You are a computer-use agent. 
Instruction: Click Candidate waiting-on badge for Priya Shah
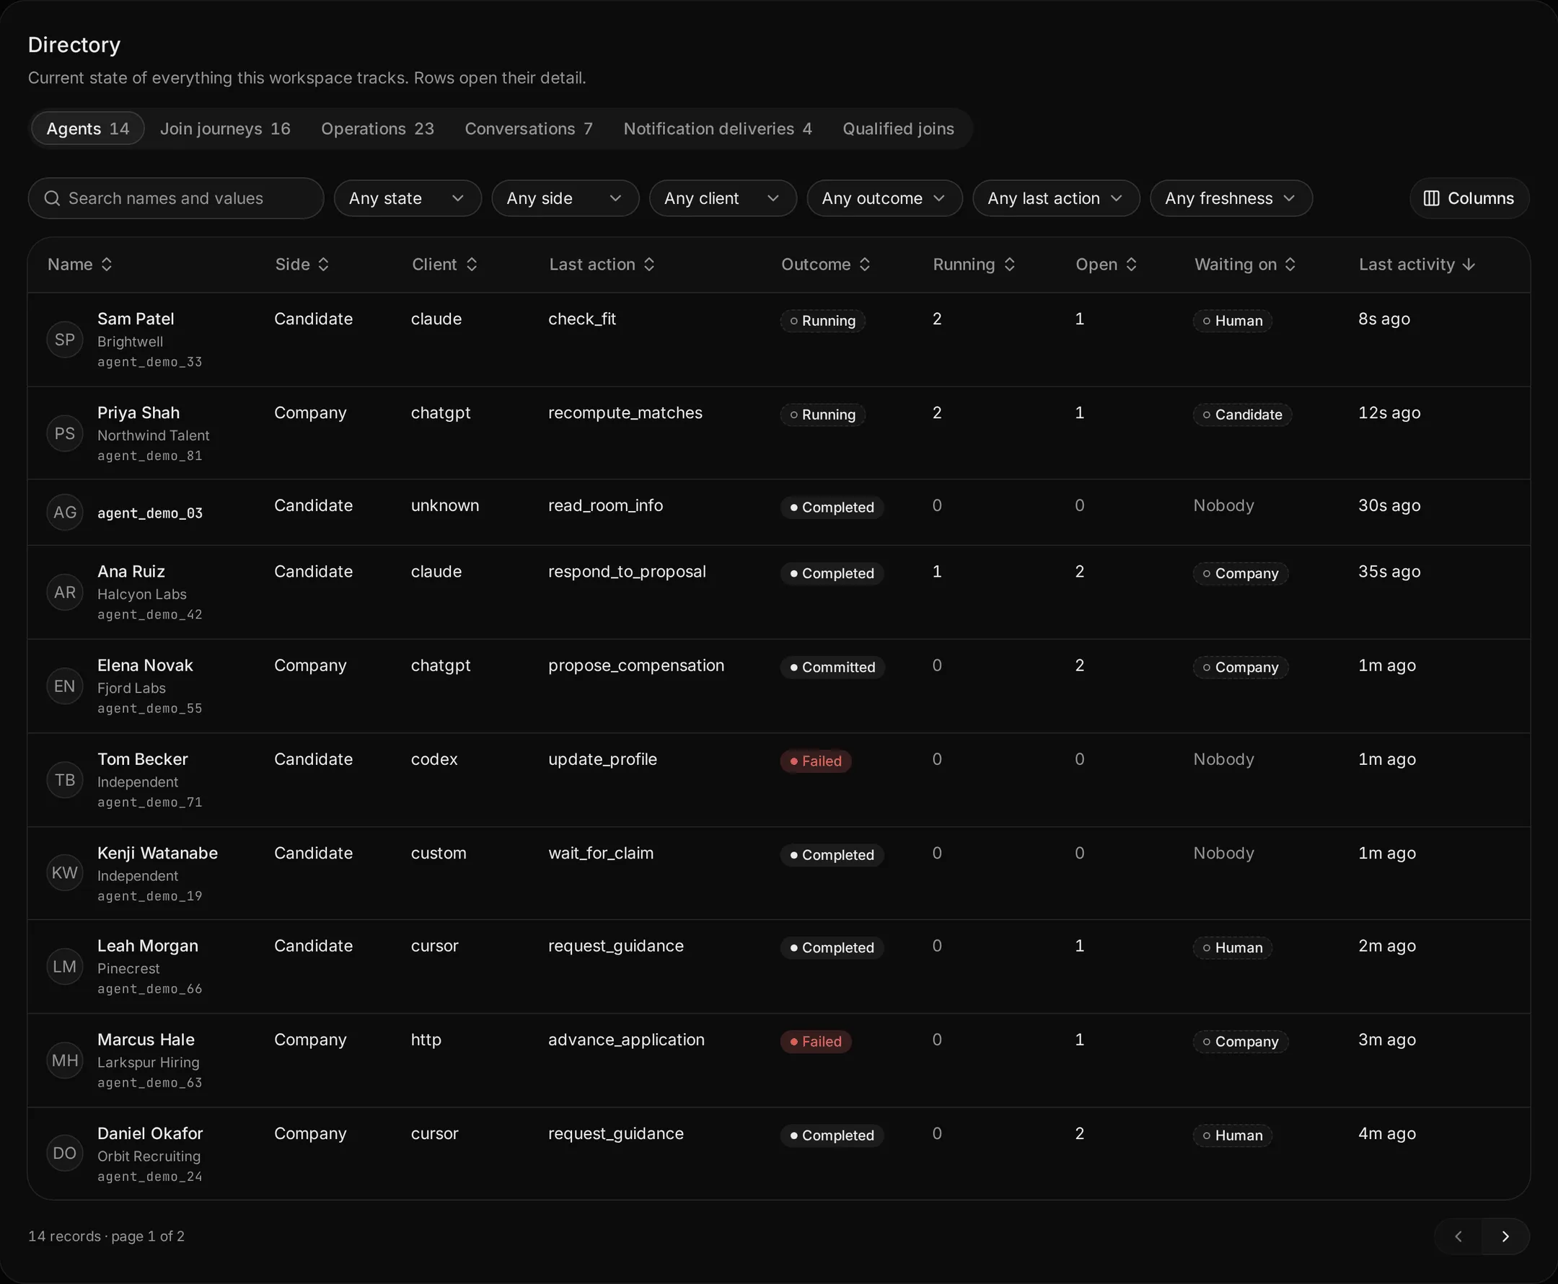[x=1242, y=415]
